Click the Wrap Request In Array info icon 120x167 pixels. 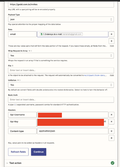click(x=30, y=51)
